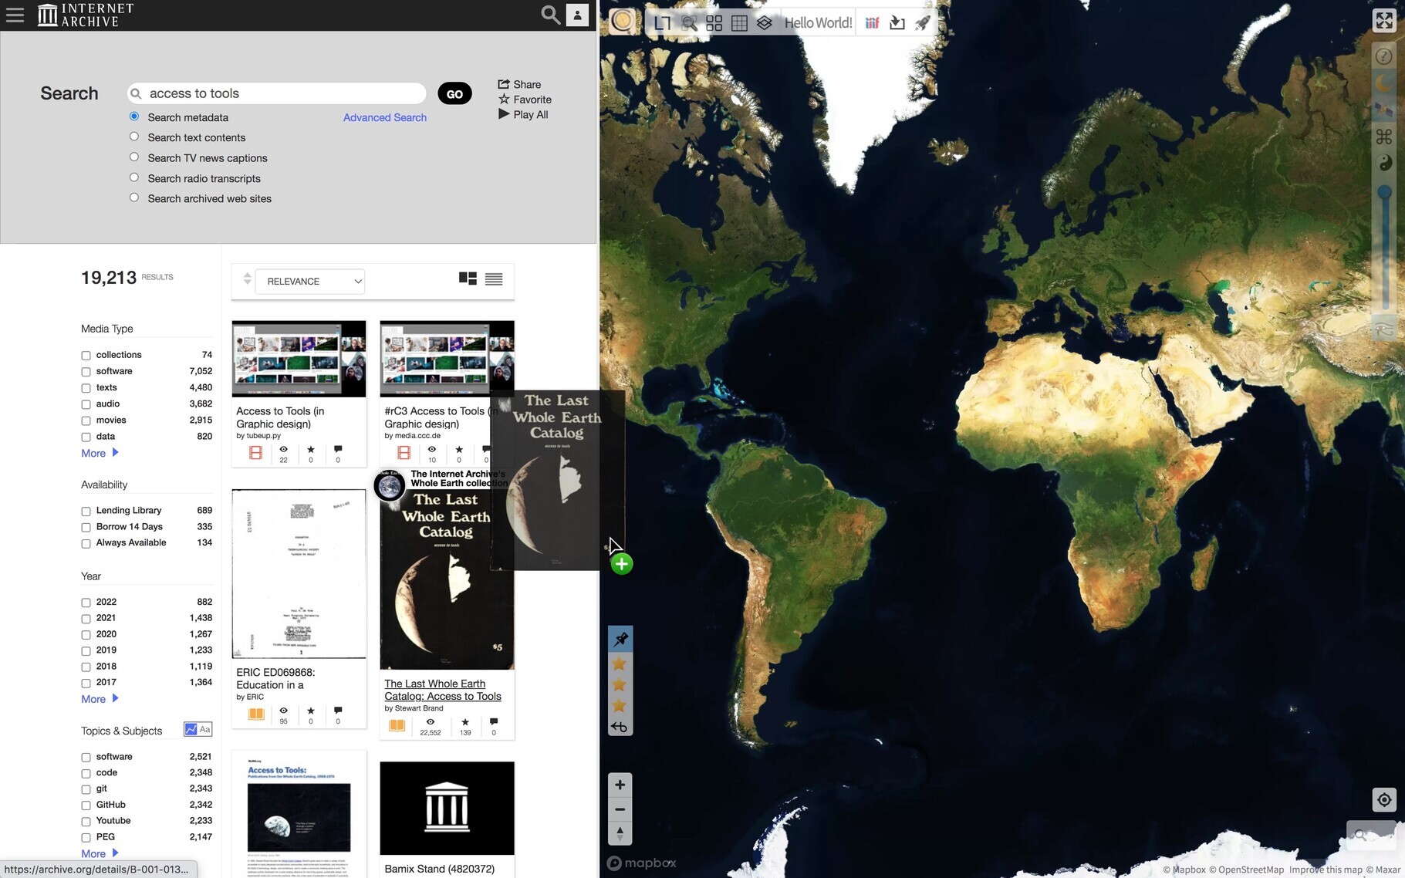Select the Search metadata radio button
The image size is (1405, 878).
[x=134, y=117]
